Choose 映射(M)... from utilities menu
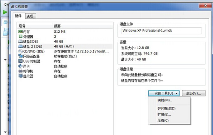Screen dimensions: 213x135 tap(165, 100)
